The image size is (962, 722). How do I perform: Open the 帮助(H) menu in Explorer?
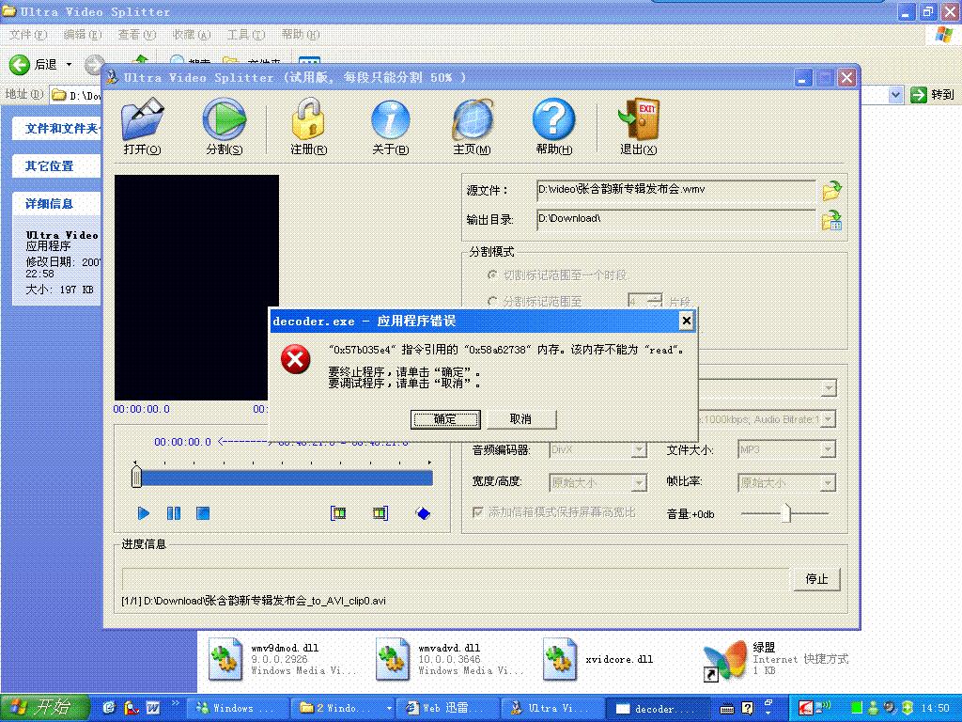coord(301,35)
